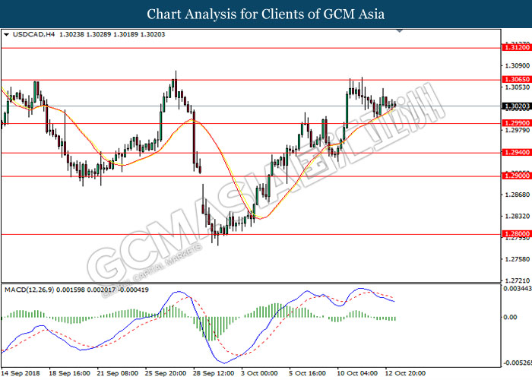Click the 25 Sep 20:00 time label
Screen dimensions: 532x380
(x=165, y=374)
